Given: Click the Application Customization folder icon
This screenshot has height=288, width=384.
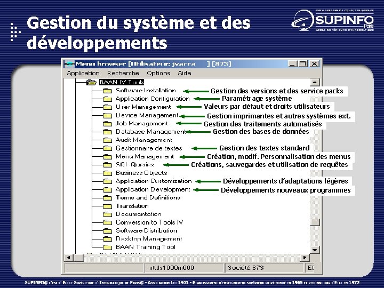Looking at the screenshot, I should 107,181.
